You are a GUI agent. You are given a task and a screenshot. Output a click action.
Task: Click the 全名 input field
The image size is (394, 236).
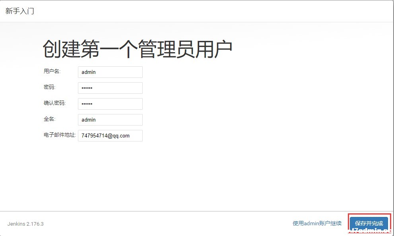pyautogui.click(x=110, y=120)
